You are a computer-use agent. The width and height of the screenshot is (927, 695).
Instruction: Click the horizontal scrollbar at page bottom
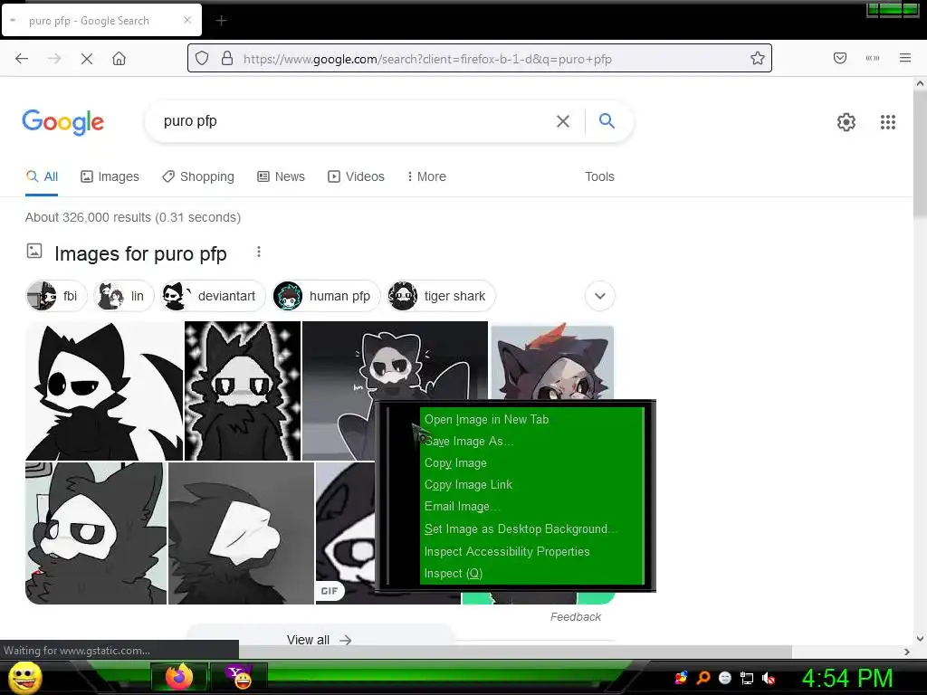(514, 652)
